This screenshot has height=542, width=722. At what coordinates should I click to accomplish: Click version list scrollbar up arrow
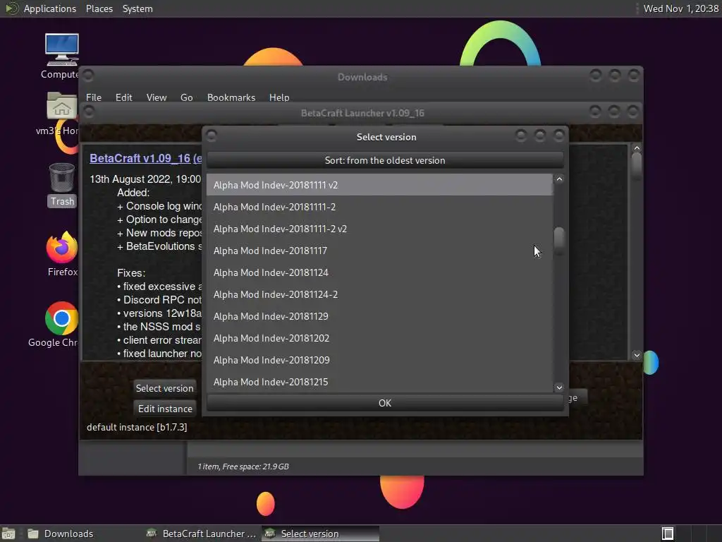[559, 179]
